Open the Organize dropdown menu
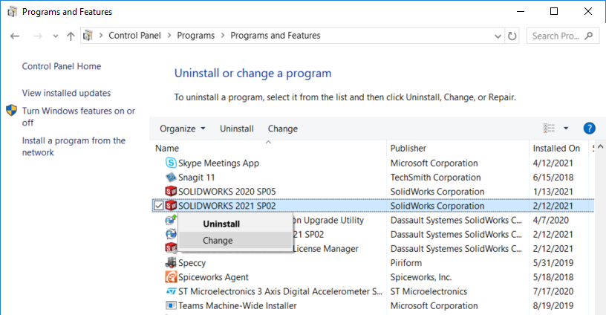This screenshot has width=606, height=315. pyautogui.click(x=183, y=129)
